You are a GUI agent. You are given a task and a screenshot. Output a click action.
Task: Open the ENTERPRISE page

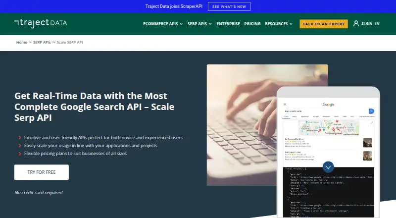[228, 24]
